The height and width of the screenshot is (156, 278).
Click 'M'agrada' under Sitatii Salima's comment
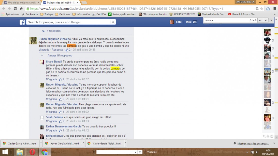(51, 121)
